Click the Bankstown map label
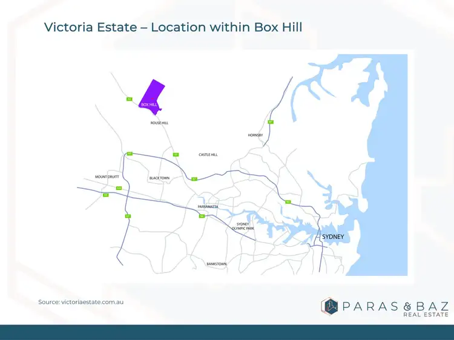Screen dimensions: 454x340 tap(216, 264)
